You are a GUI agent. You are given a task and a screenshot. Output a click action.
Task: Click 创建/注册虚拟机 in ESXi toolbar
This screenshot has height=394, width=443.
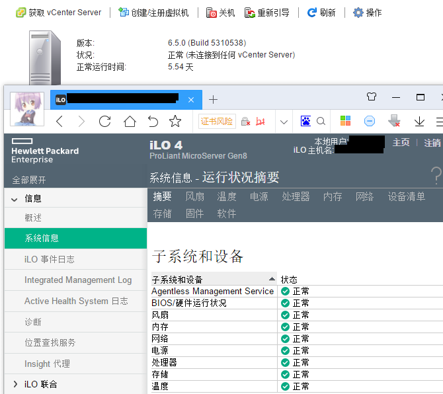(x=153, y=13)
